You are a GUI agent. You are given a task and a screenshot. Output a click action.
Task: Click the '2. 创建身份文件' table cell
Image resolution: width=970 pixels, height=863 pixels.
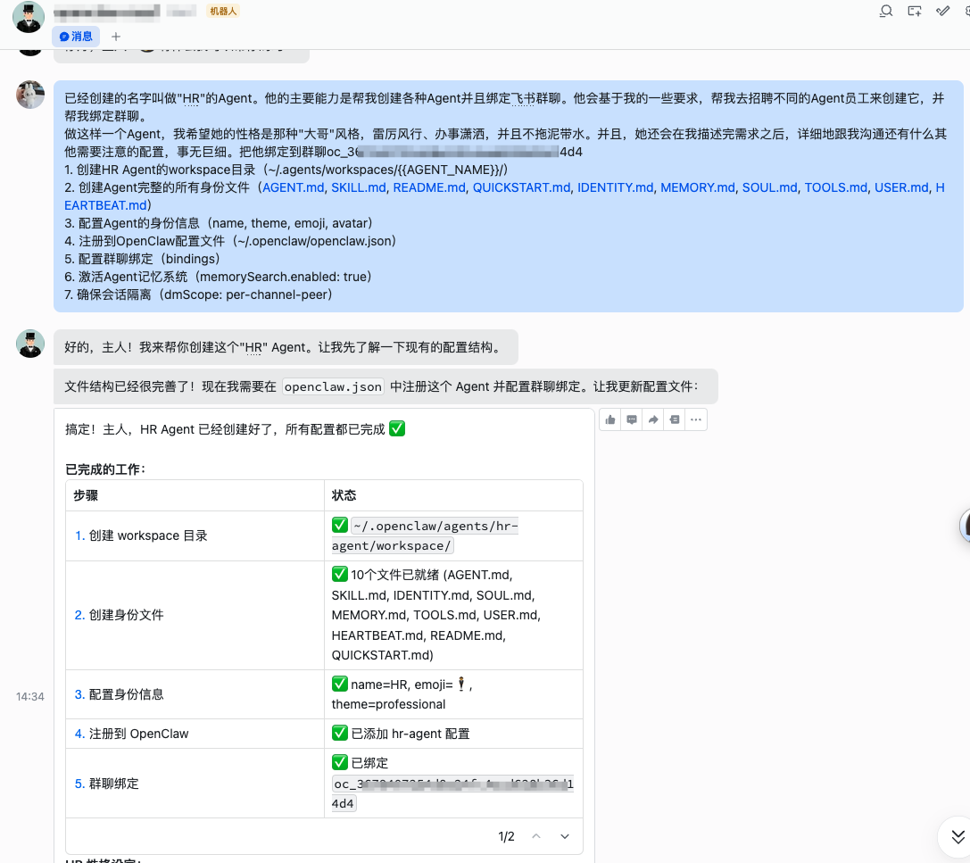click(195, 615)
